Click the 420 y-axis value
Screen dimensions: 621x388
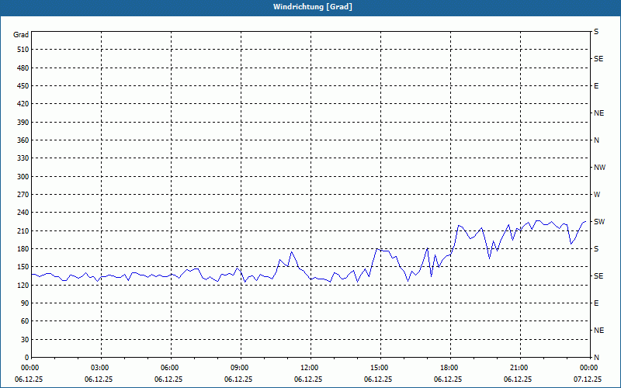point(23,104)
